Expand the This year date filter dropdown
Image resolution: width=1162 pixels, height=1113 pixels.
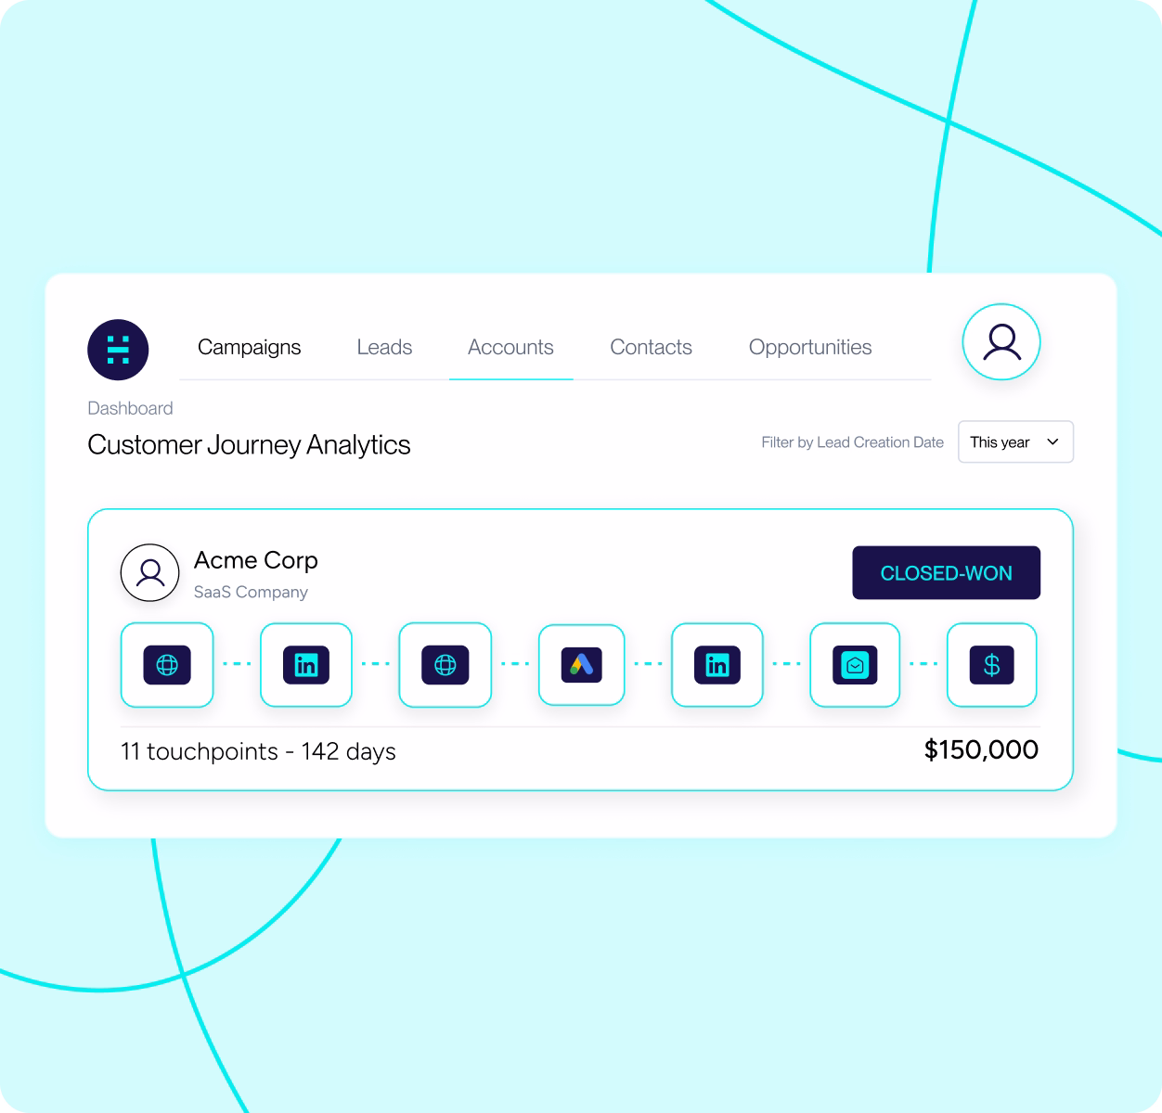point(1015,442)
